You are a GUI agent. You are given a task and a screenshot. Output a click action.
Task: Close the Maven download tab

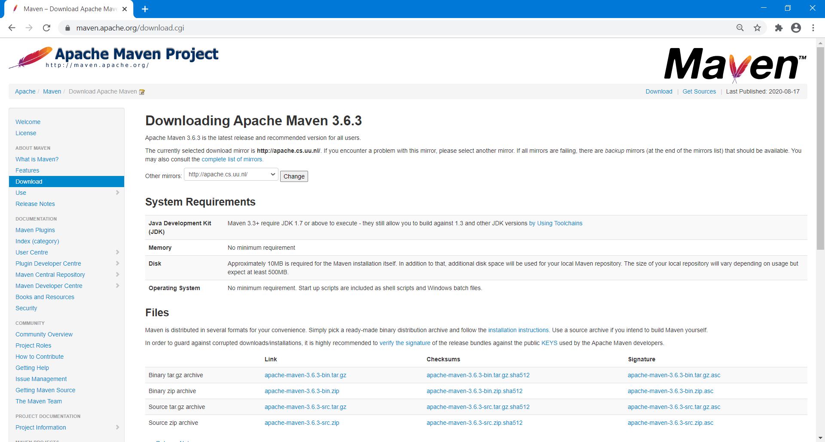pos(125,9)
